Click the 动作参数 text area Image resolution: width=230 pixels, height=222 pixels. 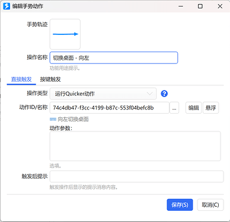135,146
